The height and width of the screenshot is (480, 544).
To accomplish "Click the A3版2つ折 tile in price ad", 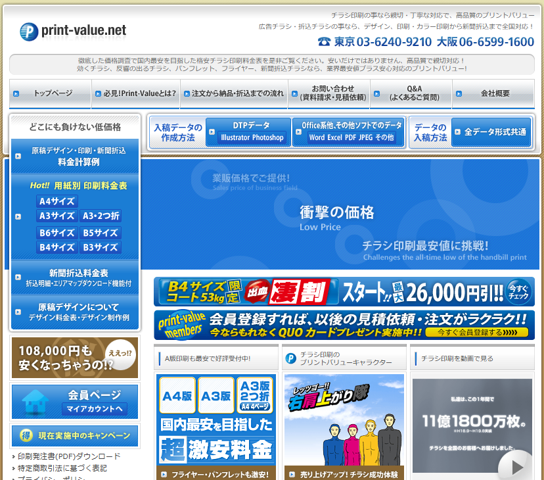I will 255,396.
